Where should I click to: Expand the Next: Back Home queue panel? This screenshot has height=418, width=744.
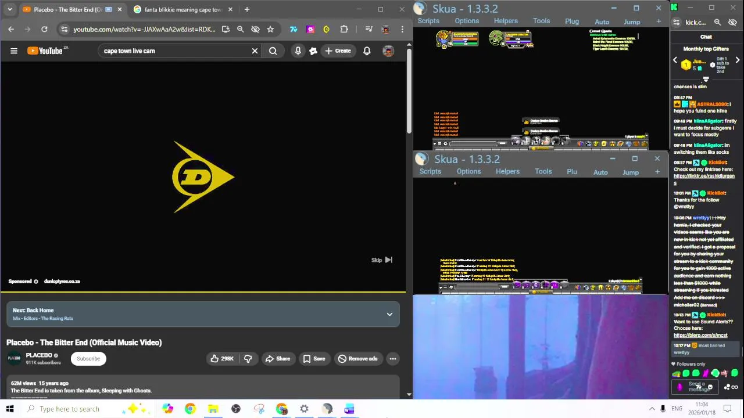pos(389,314)
